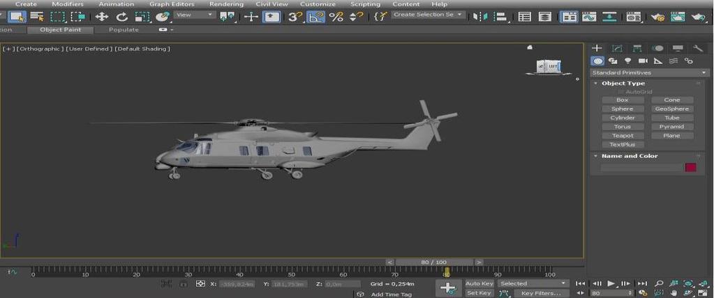Collapse the Object Type rollout
The width and height of the screenshot is (714, 298).
[x=622, y=83]
